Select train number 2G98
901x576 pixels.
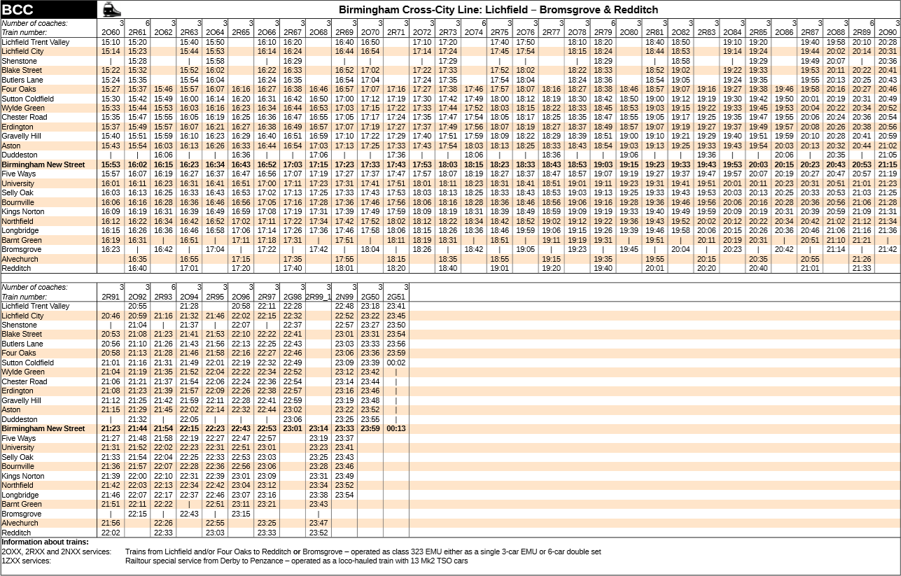pos(293,297)
